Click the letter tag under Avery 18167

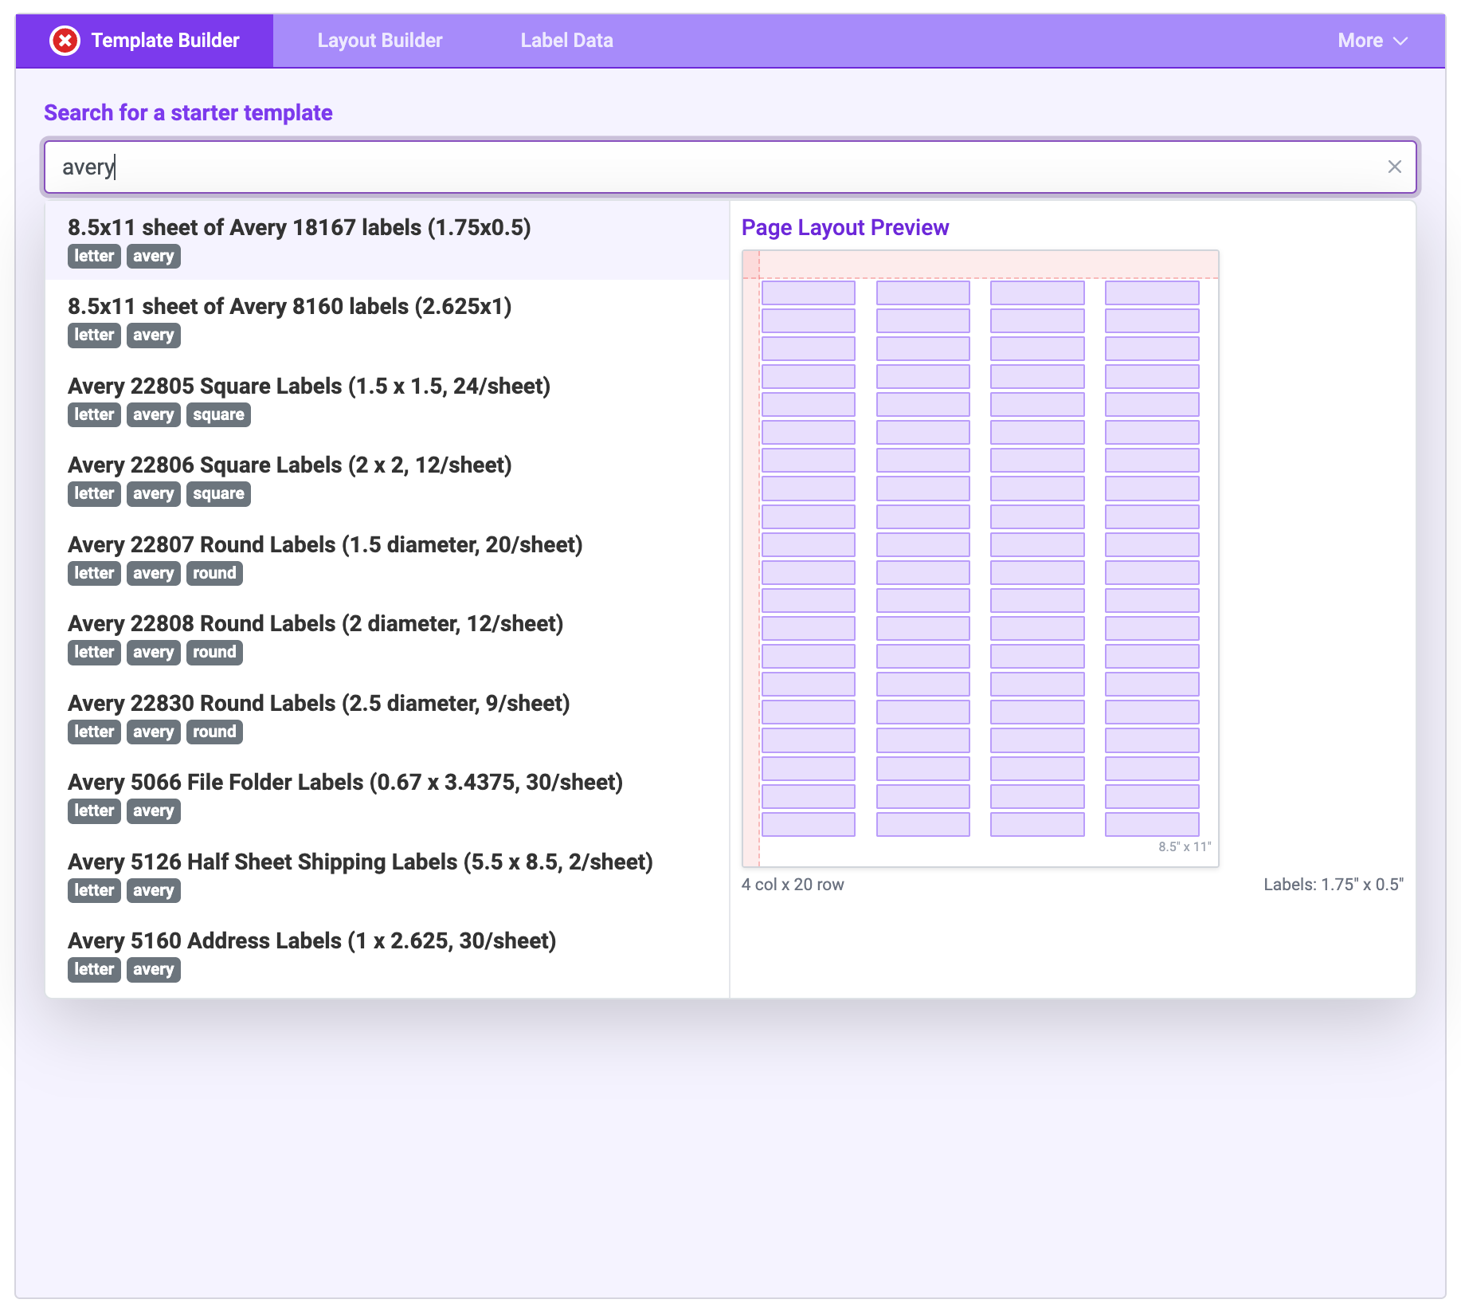pyautogui.click(x=94, y=256)
